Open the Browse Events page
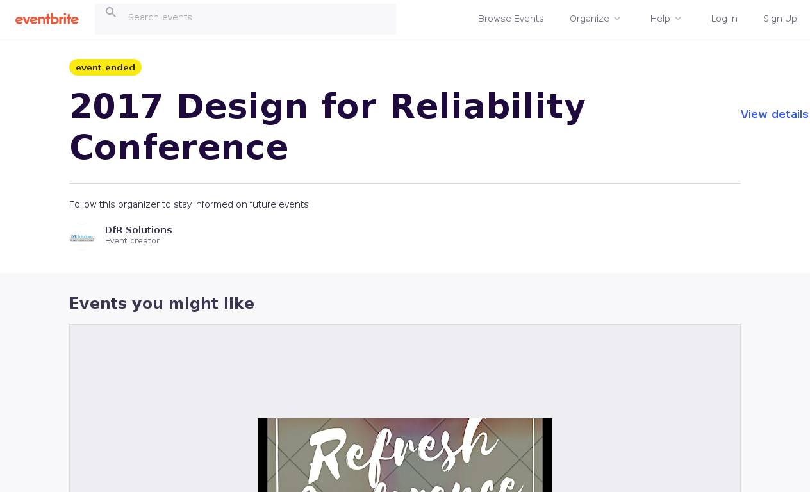This screenshot has height=492, width=810. click(x=511, y=19)
